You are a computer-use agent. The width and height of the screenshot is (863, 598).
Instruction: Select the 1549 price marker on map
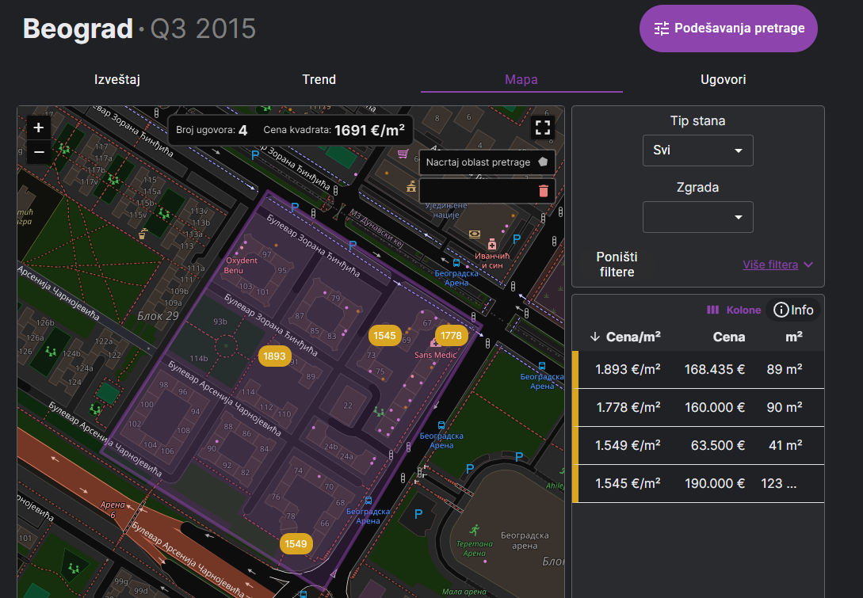296,544
